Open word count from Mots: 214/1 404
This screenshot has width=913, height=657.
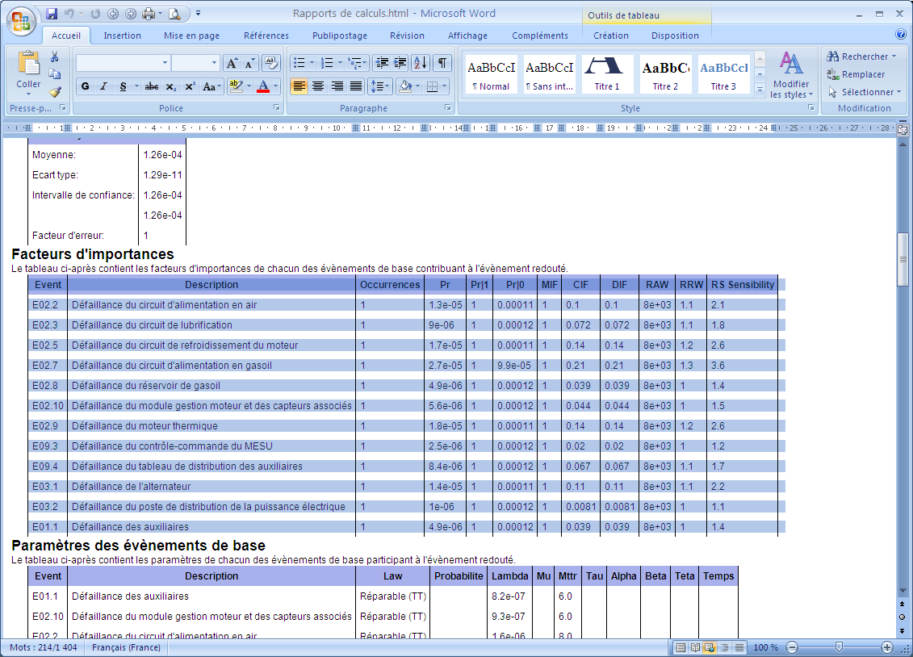pos(43,647)
